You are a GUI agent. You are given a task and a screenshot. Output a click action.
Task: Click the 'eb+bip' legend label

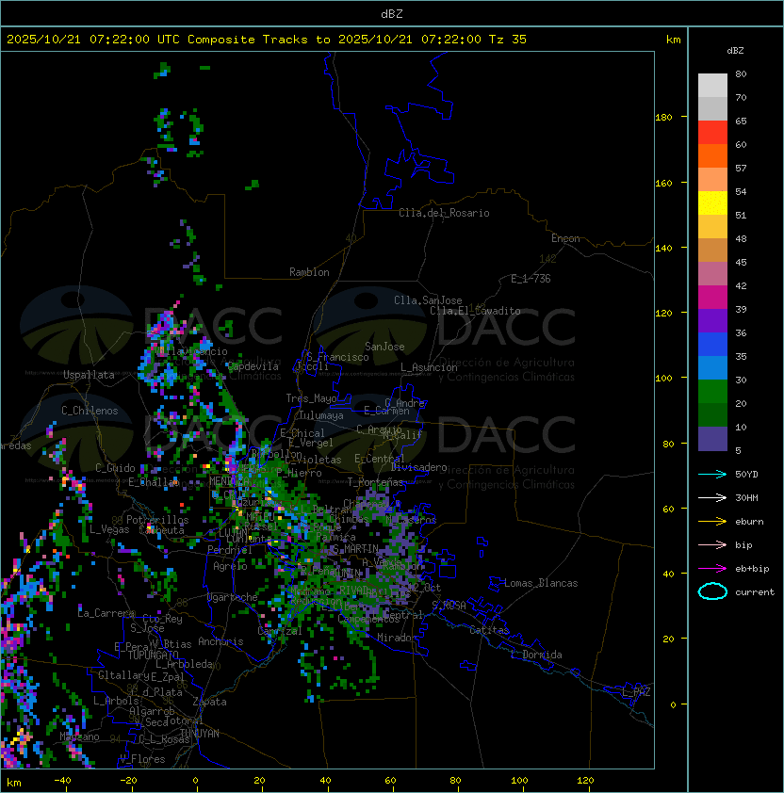coord(752,569)
